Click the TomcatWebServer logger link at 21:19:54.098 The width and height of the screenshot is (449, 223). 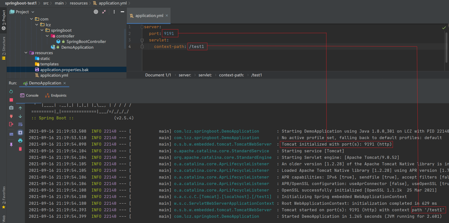tap(223, 144)
